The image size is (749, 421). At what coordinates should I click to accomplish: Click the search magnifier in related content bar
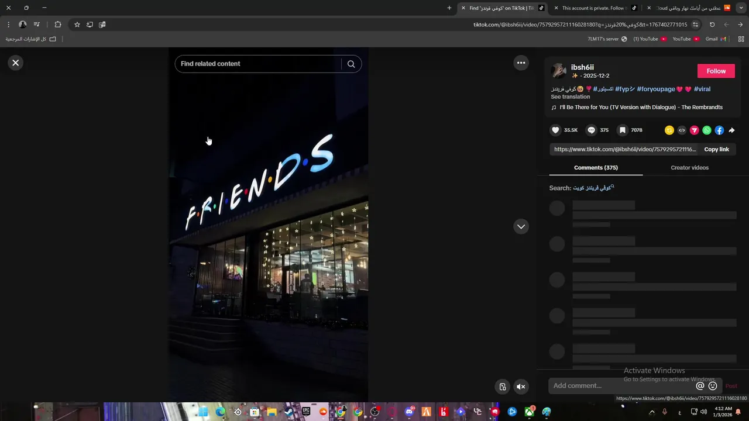351,64
